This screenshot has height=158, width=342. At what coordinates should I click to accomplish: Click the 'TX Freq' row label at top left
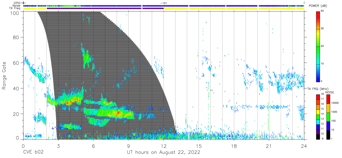[x=15, y=8]
